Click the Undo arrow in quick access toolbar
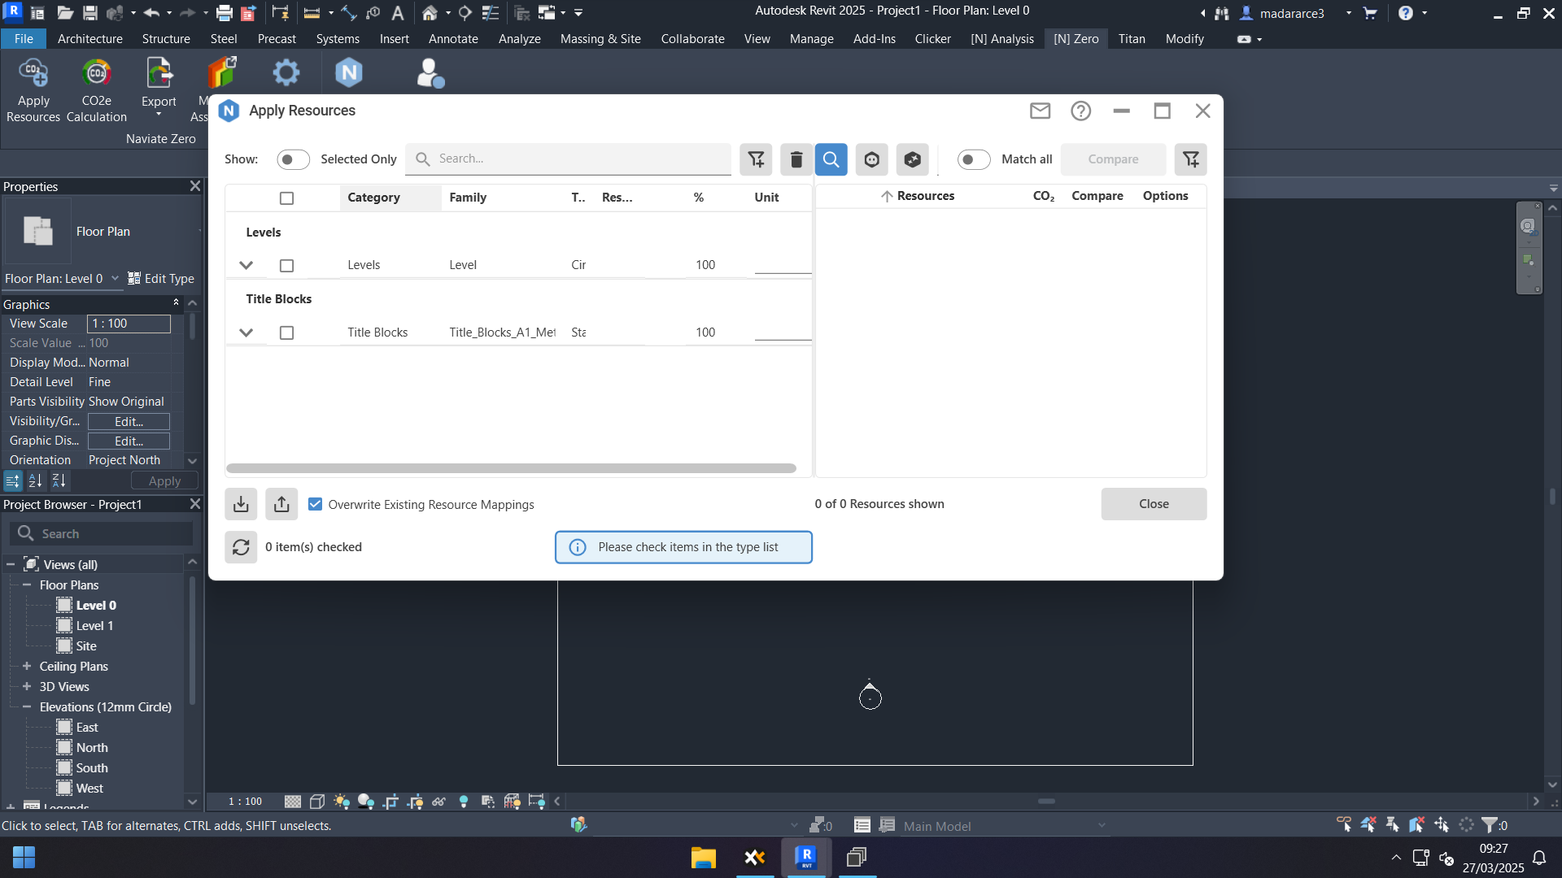 pyautogui.click(x=151, y=13)
